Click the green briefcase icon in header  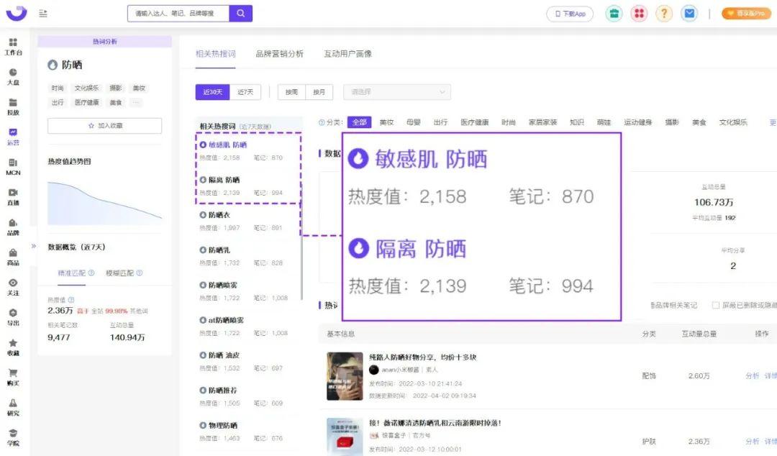(614, 14)
